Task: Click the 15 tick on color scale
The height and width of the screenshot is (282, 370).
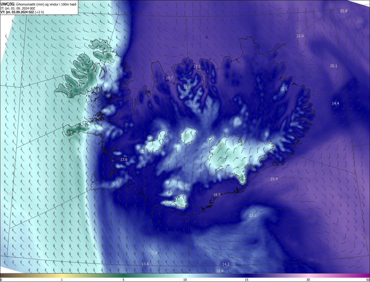Action: 247,280
